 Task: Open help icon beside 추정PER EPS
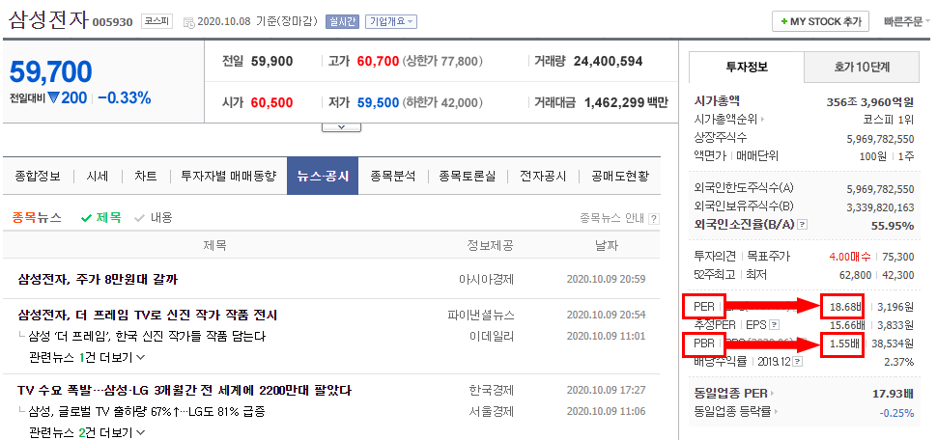775,325
